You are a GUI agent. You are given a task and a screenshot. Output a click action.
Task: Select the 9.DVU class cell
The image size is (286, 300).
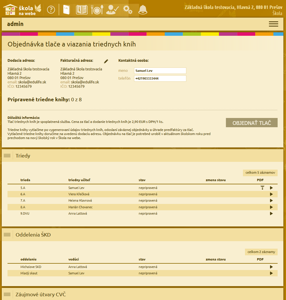pyautogui.click(x=25, y=213)
